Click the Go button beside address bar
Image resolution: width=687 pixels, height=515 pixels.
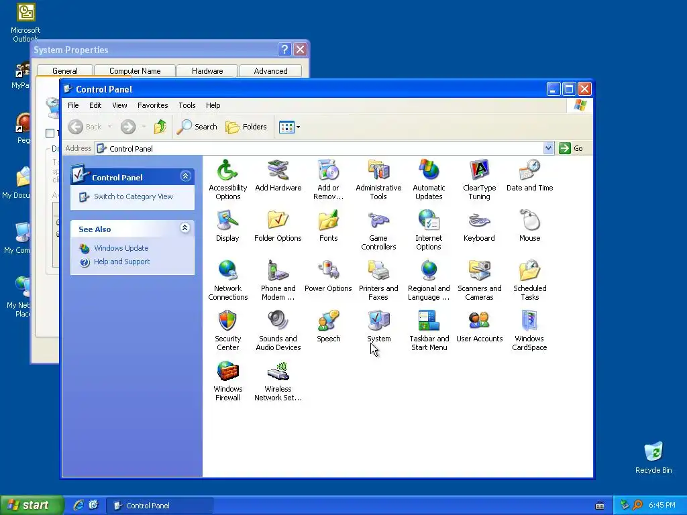click(572, 148)
